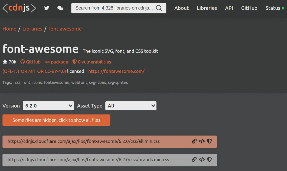Click the cdnjs logo

[19, 8]
